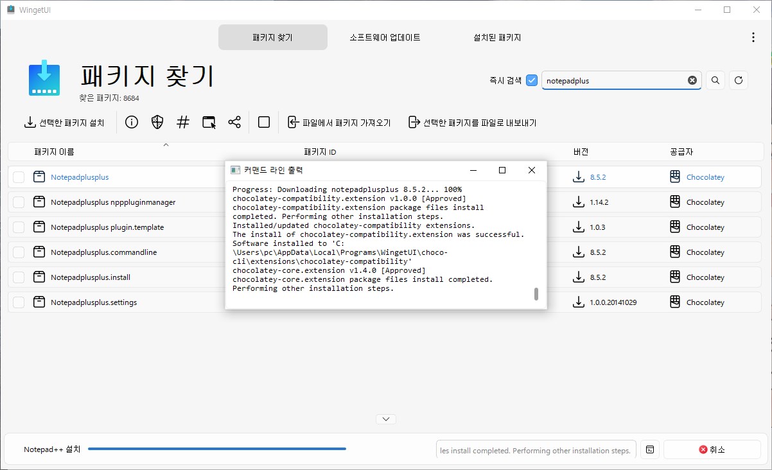The width and height of the screenshot is (772, 470).
Task: Click the reload refresh icon
Action: (x=739, y=80)
